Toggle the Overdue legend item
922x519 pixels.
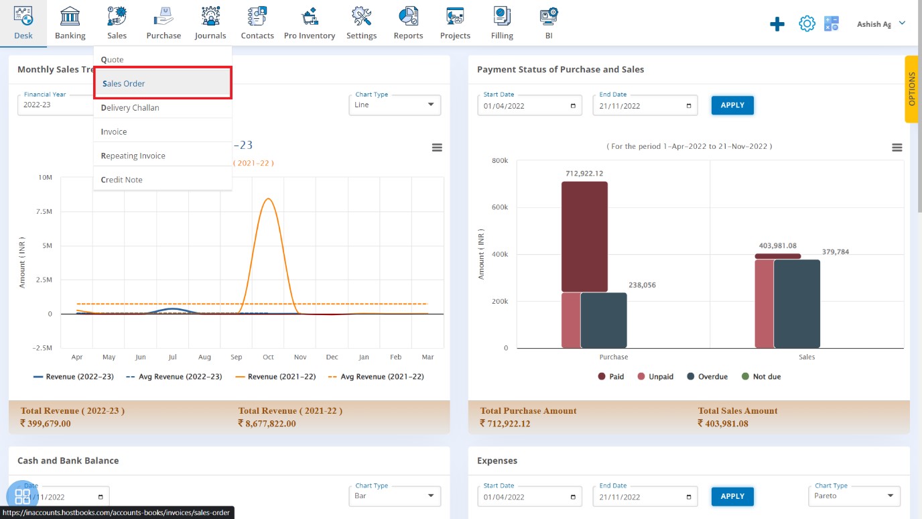tap(707, 377)
